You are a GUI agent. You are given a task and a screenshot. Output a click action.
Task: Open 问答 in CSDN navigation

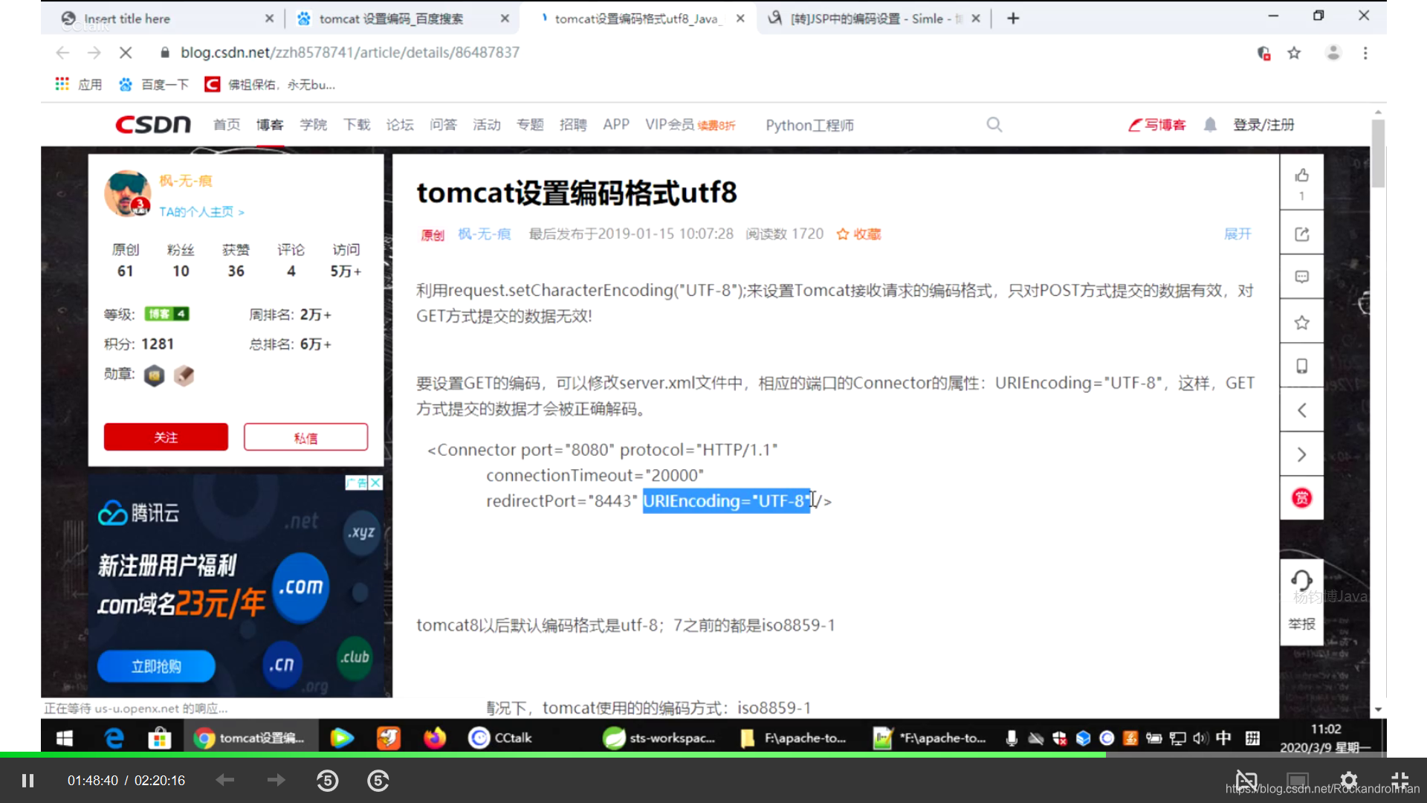(444, 125)
